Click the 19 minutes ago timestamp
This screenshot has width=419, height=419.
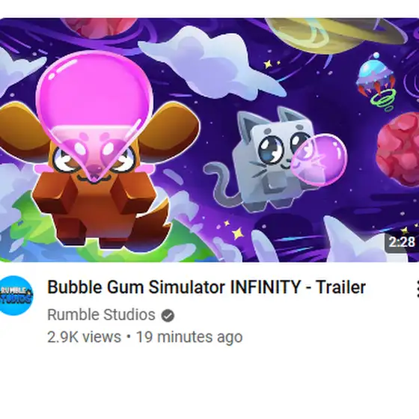click(189, 337)
